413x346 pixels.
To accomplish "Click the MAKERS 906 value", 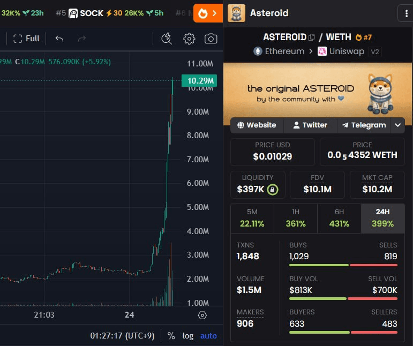I will click(x=245, y=324).
